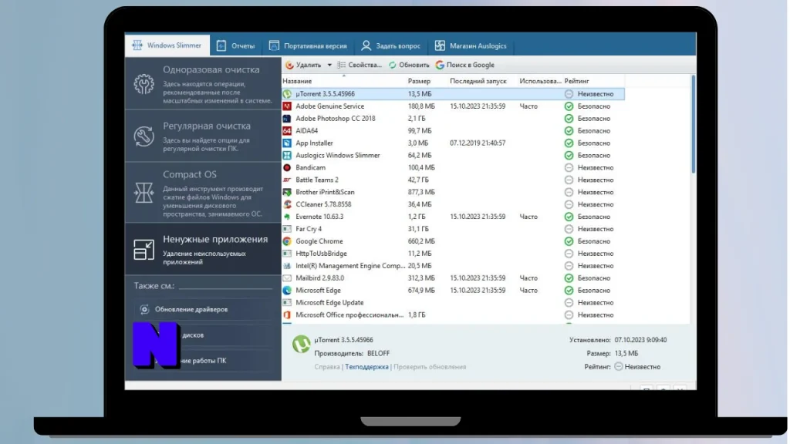The height and width of the screenshot is (444, 790).
Task: Expand the Удалить dropdown arrow
Action: click(x=329, y=65)
